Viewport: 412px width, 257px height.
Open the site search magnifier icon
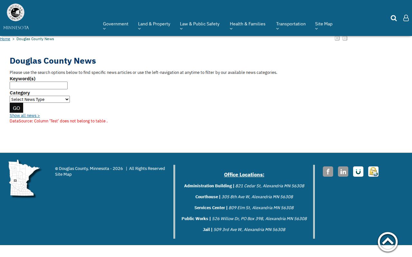[x=394, y=18]
